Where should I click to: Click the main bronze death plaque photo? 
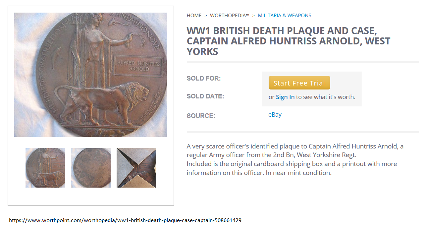pos(90,75)
